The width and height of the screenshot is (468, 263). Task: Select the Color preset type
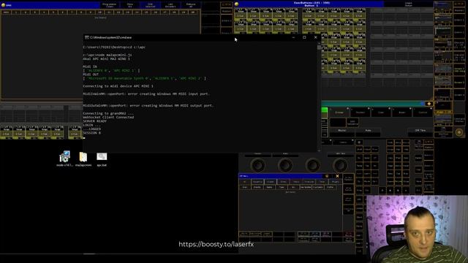pos(381,113)
